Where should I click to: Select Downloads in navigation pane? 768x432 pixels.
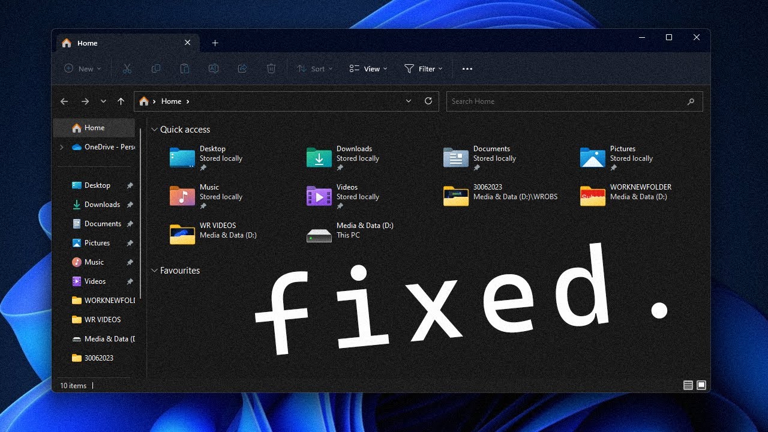tap(96, 205)
